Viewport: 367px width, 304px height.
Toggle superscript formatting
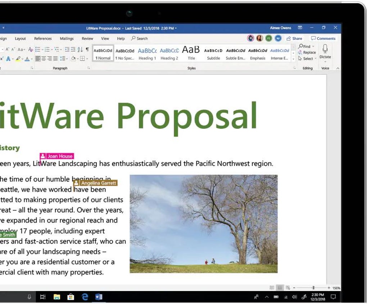[2, 59]
